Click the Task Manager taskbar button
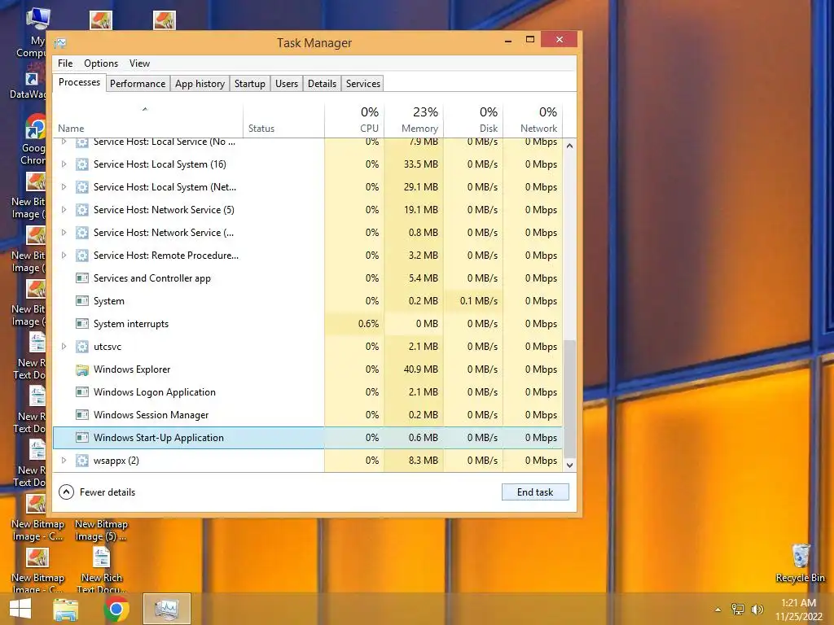 tap(166, 609)
